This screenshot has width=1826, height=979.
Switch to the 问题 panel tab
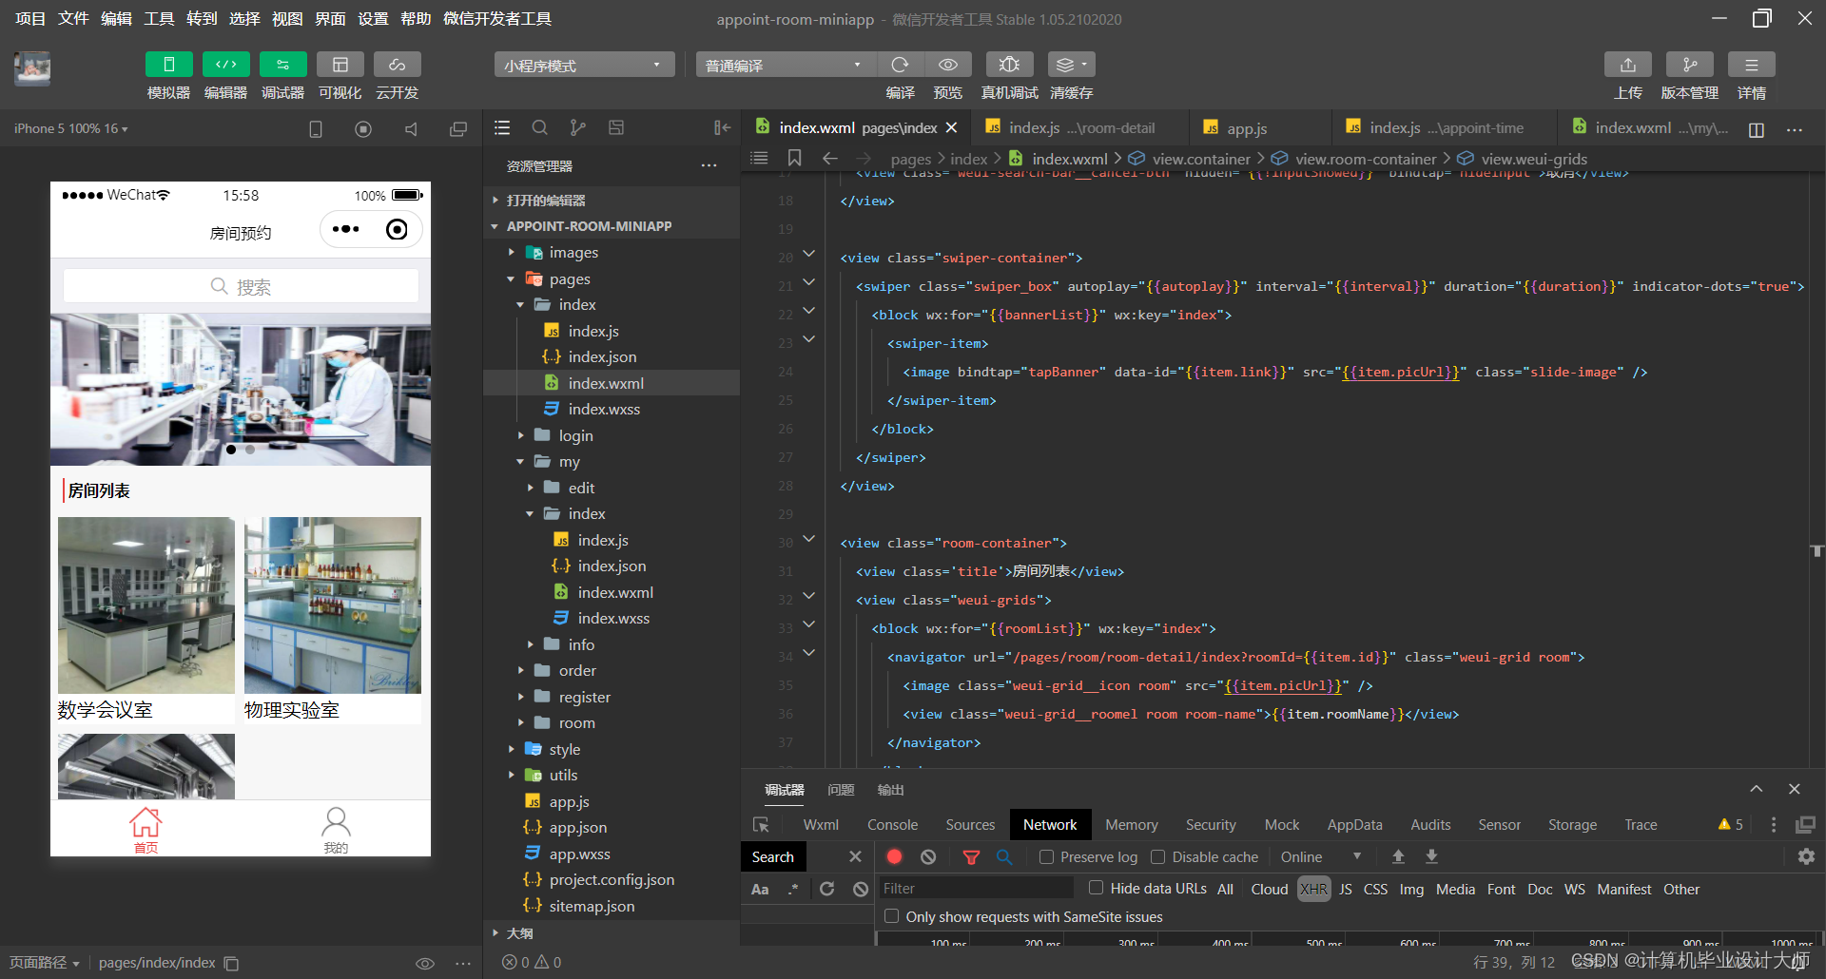[841, 790]
